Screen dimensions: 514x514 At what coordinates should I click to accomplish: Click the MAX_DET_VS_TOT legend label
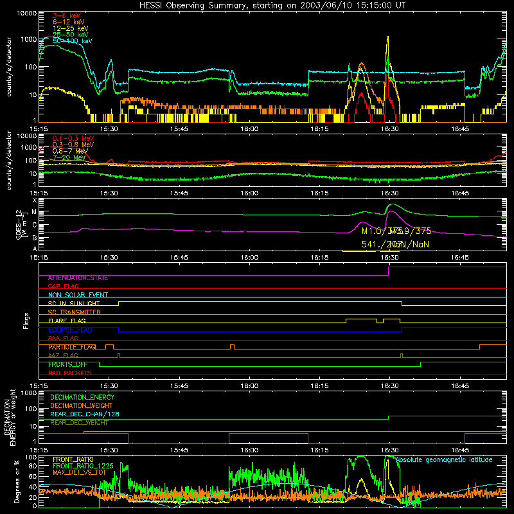tap(80, 472)
